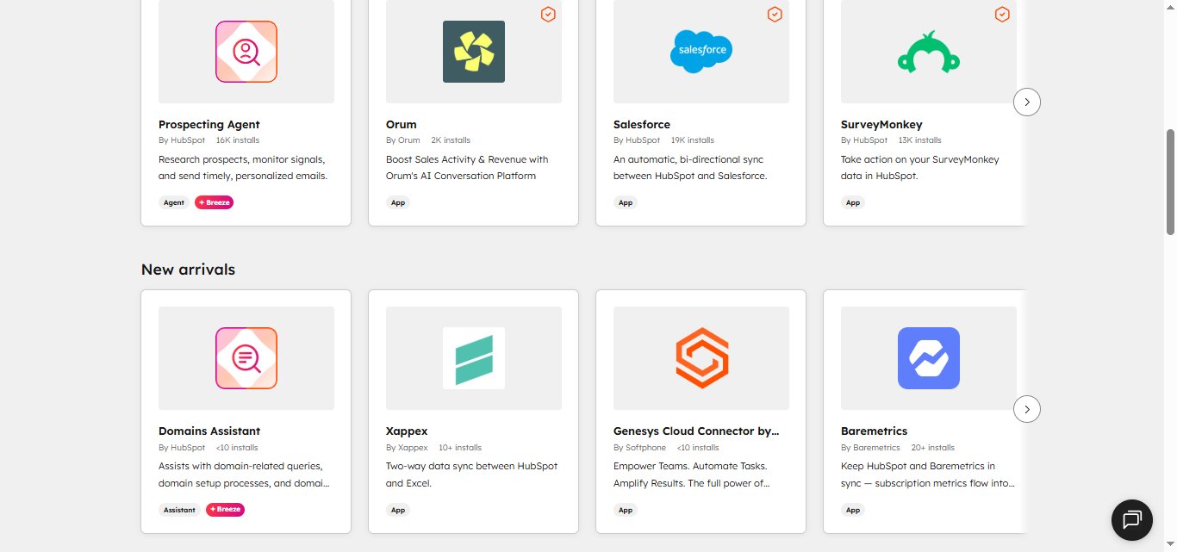Open the Prospecting Agent logo icon

tap(246, 52)
